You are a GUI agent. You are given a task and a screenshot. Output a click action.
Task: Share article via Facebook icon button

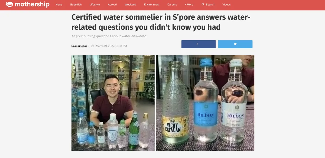(x=199, y=44)
